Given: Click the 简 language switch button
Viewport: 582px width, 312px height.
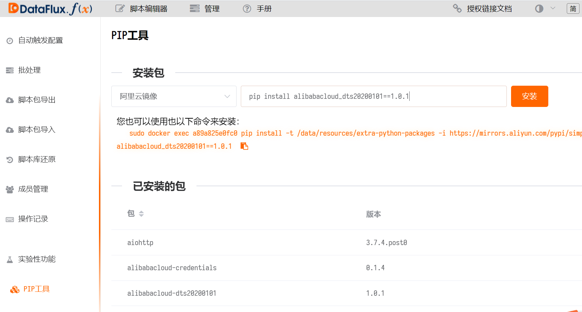Looking at the screenshot, I should click(573, 8).
